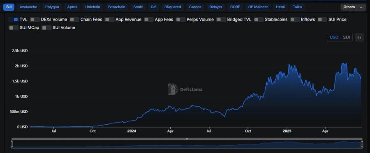Select the BSquared chain tab
This screenshot has height=153, width=370.
(173, 7)
